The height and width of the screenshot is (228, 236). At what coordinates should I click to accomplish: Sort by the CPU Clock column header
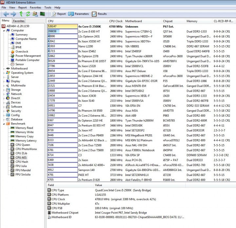116,21
